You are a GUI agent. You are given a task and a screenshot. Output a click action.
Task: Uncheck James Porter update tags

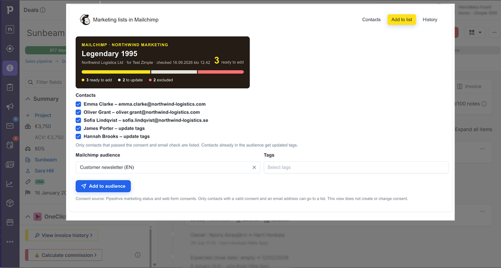click(x=78, y=128)
